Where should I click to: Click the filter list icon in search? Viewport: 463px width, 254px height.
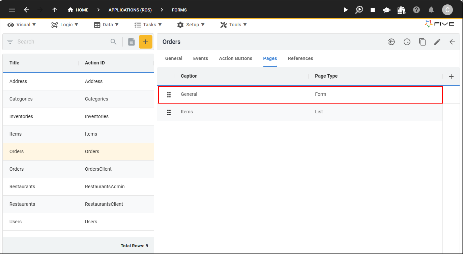[x=10, y=42]
